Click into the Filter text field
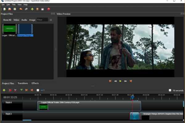Image resolution: width=185 pixels, height=123 pixels. [x=42, y=20]
